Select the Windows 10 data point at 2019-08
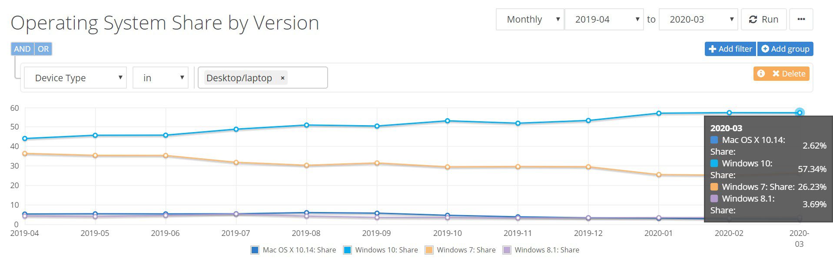 pyautogui.click(x=307, y=124)
